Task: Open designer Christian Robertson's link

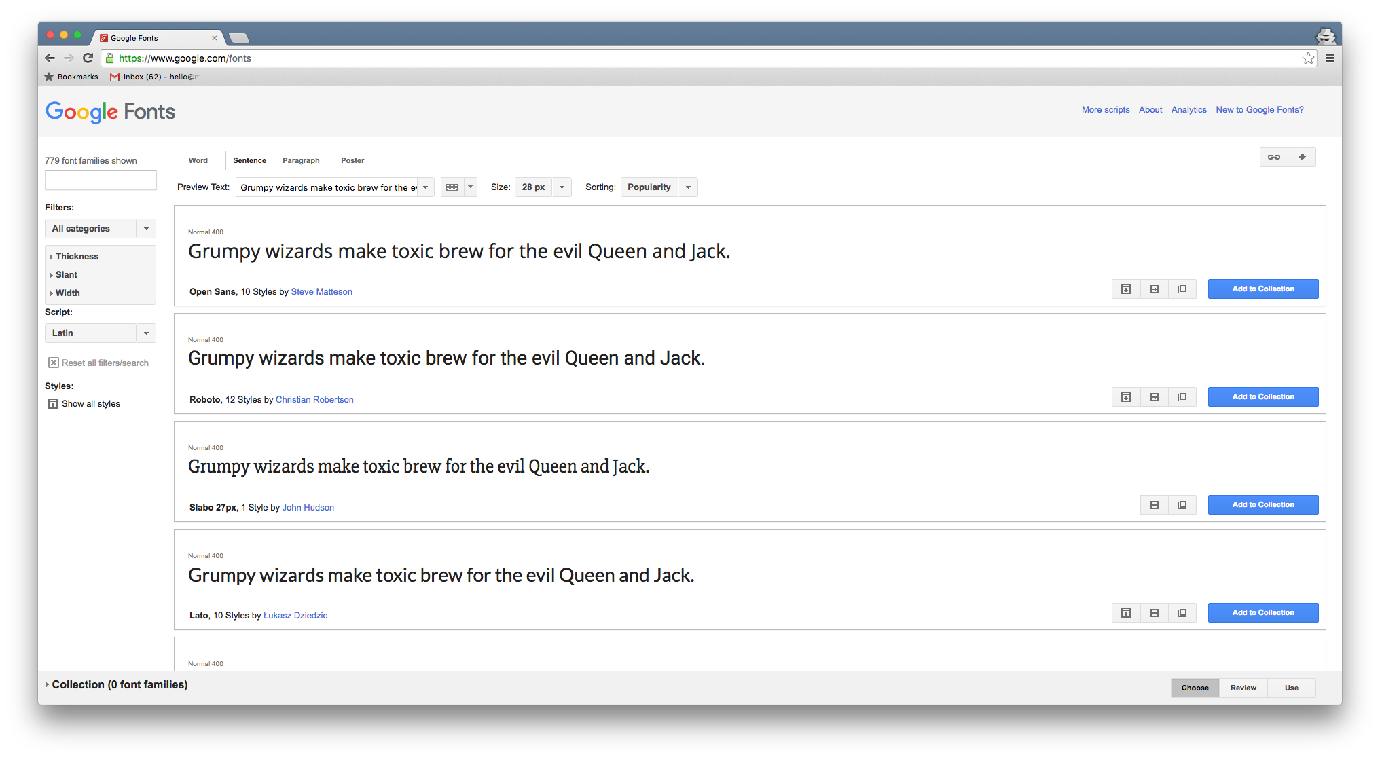Action: (314, 400)
